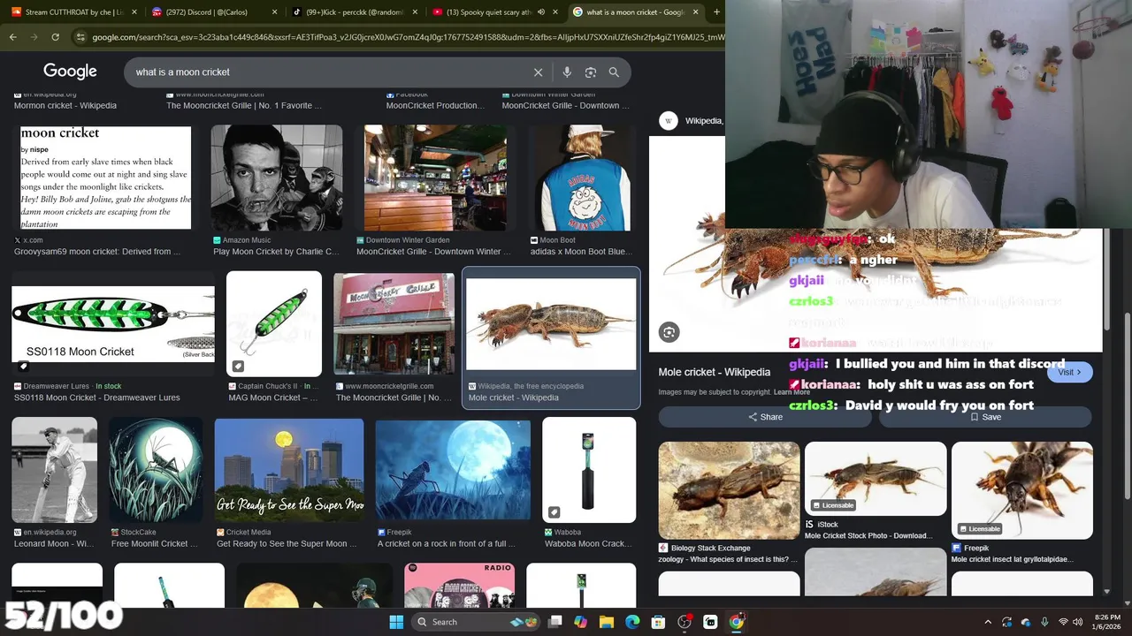Open 'SS0118 Moon Cricket - Dreamweaver Lures' link
The height and width of the screenshot is (636, 1132).
pyautogui.click(x=97, y=397)
